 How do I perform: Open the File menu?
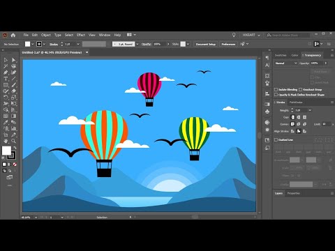click(26, 35)
